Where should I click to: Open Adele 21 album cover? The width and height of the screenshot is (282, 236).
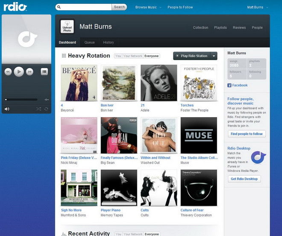coord(159,83)
